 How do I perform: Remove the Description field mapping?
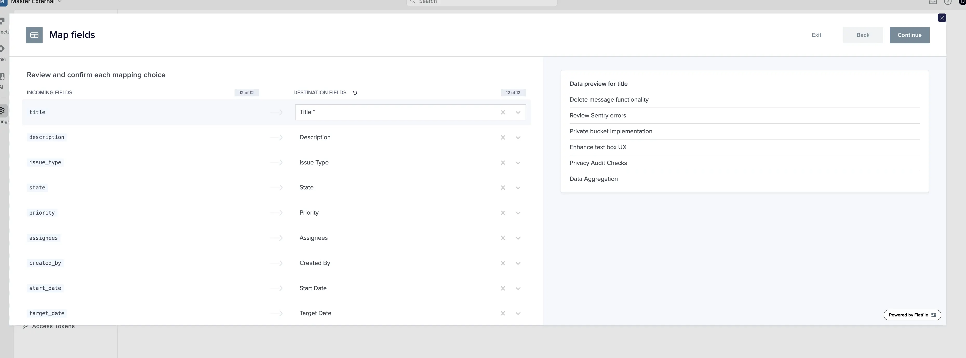503,137
